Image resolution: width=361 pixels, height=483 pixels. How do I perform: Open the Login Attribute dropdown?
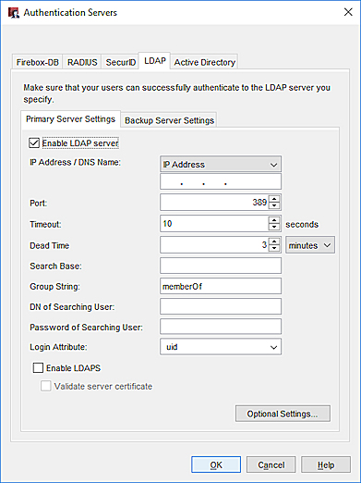point(221,347)
